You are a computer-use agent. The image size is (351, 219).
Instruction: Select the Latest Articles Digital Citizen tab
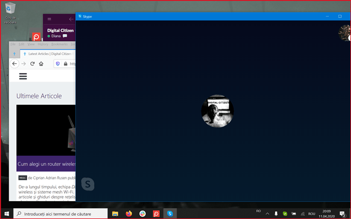48,54
